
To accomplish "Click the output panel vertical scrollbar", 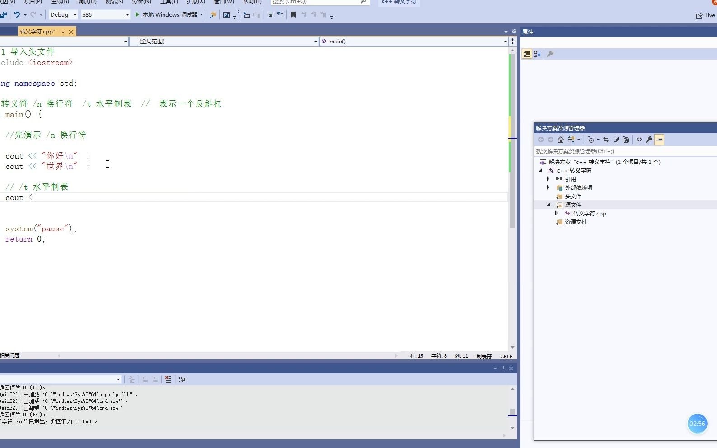I will click(512, 408).
